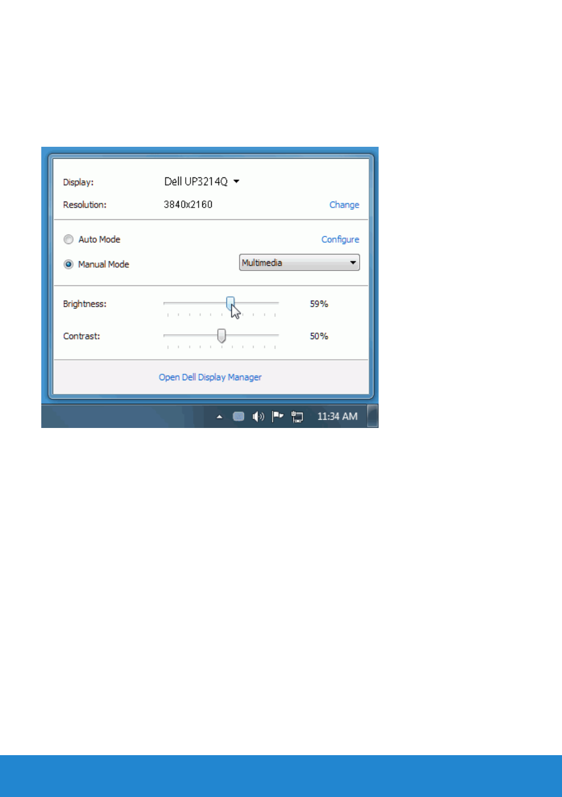Click the network connection tray icon
Image resolution: width=562 pixels, height=797 pixels.
tap(297, 417)
